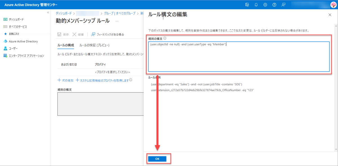Open the ellipsis menu beside 動的メンバーシップ ルール

click(117, 21)
